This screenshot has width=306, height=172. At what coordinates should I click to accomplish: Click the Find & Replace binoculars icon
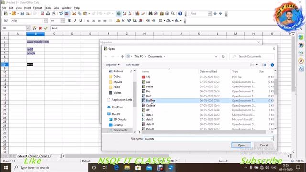150,14
